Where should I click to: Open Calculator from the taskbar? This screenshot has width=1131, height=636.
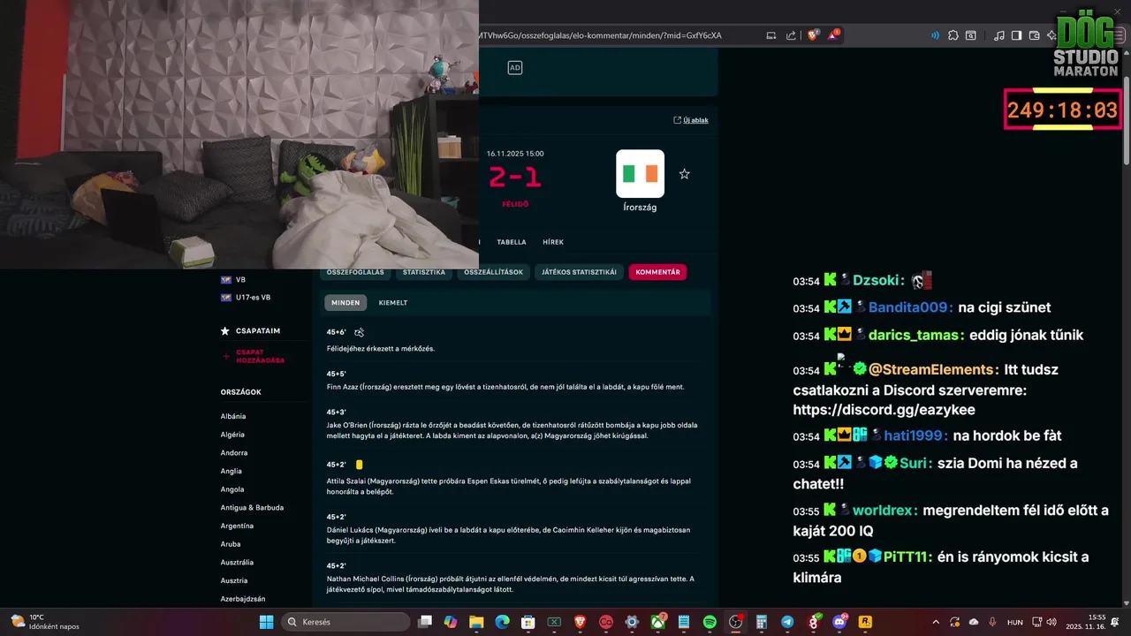click(762, 622)
